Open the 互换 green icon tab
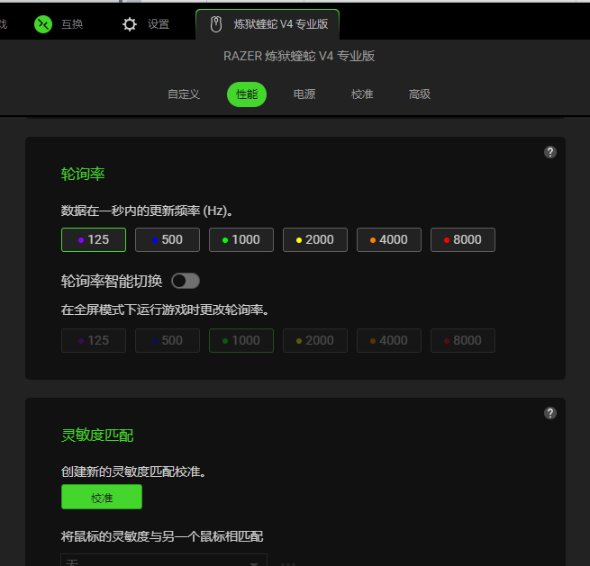 (43, 24)
